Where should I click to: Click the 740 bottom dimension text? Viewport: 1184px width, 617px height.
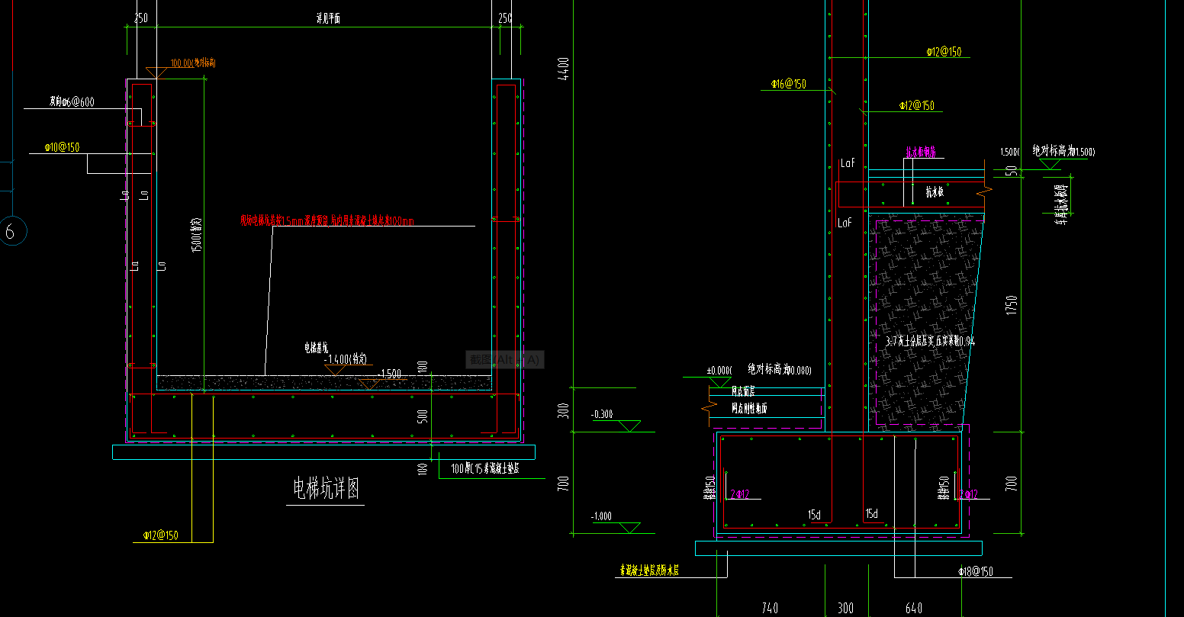[x=771, y=608]
